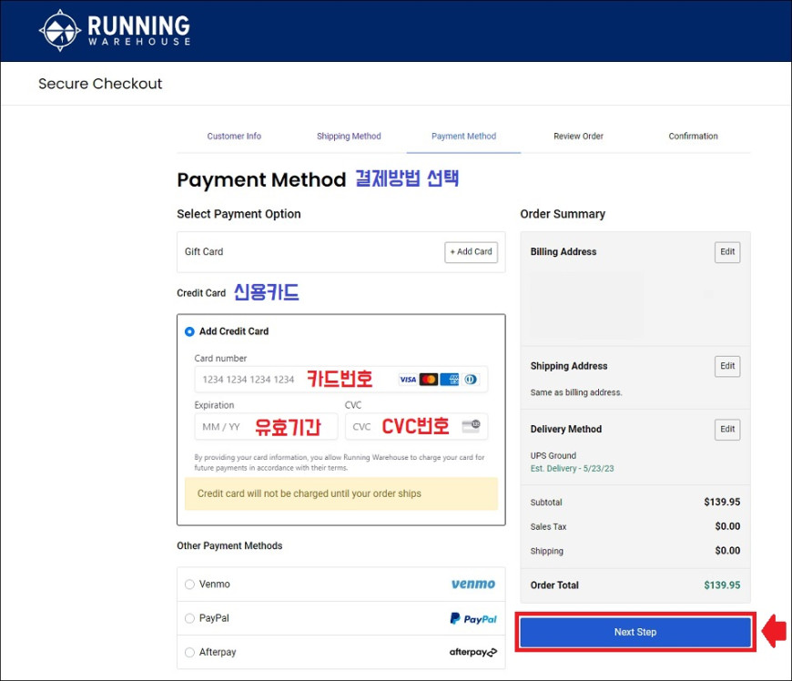Open the Review Order step tab

point(578,136)
